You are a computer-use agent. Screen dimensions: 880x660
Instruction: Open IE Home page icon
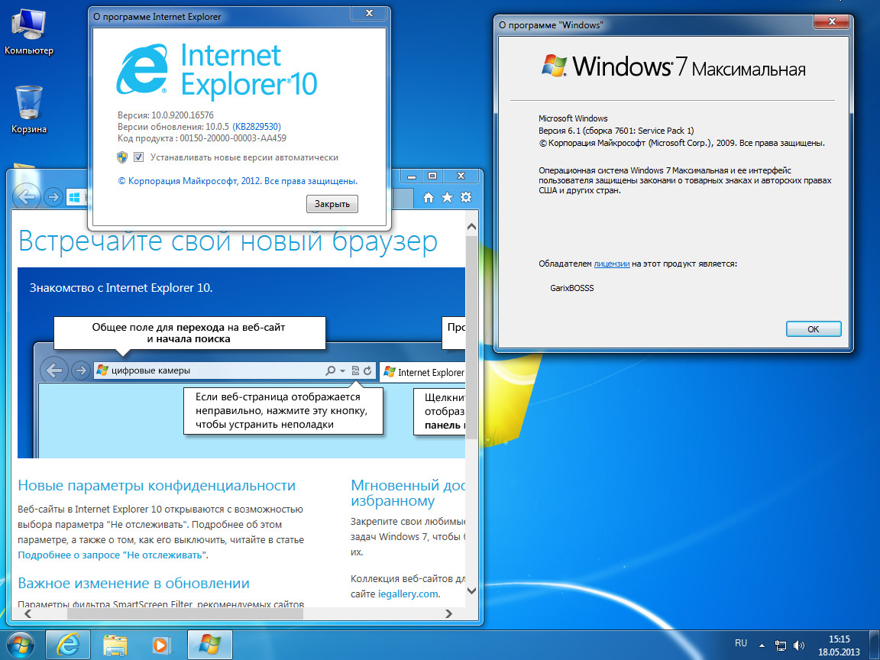pyautogui.click(x=429, y=198)
